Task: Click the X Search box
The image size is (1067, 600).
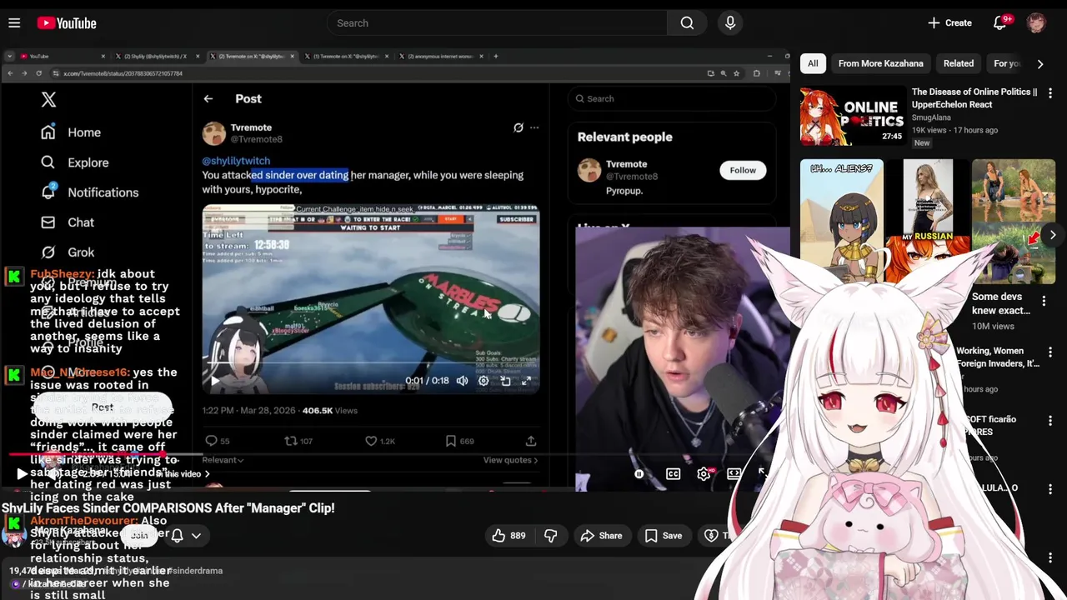Action: coord(672,99)
